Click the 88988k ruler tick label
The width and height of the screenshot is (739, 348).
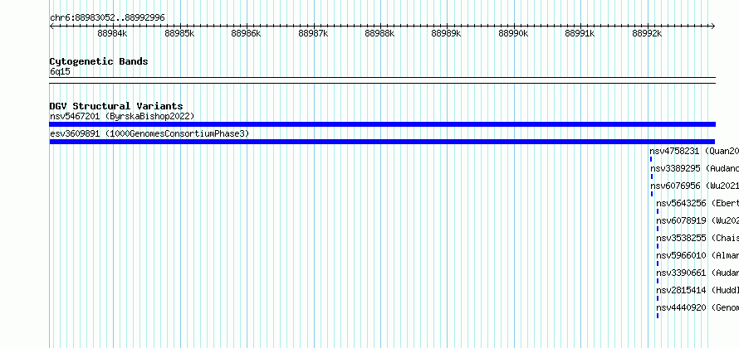tap(379, 33)
